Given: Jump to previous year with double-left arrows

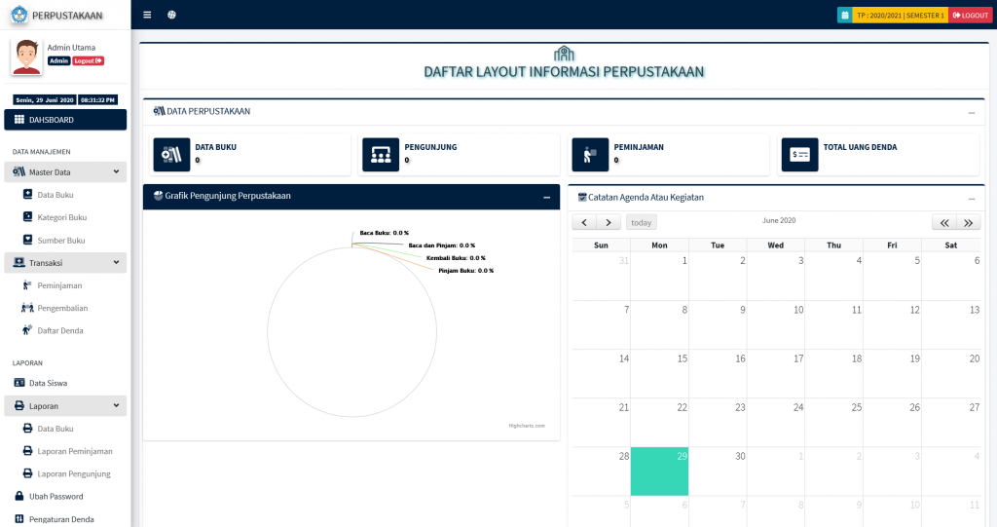Looking at the screenshot, I should [x=944, y=222].
